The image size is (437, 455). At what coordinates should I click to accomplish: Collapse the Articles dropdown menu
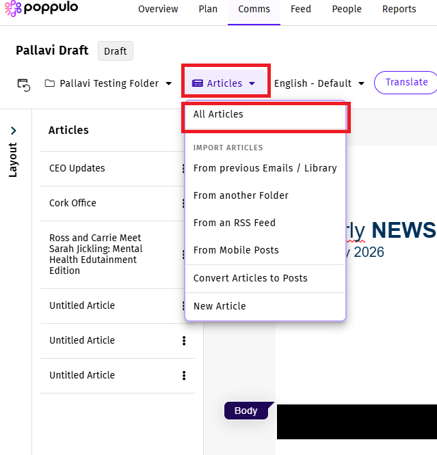224,83
